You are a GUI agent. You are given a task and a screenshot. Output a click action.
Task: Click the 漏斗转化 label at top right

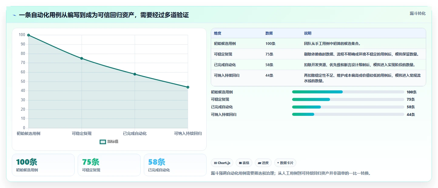tap(418, 13)
